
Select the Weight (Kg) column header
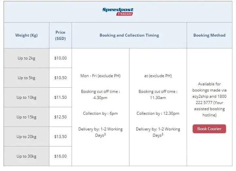26,35
